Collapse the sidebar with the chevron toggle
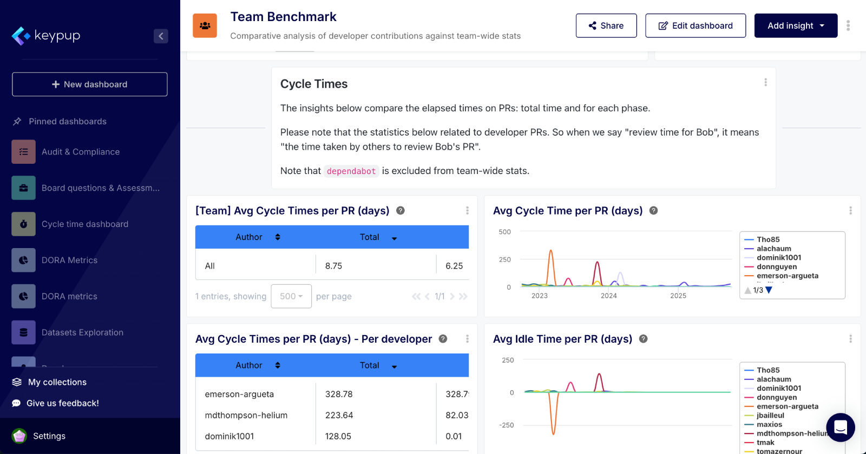Viewport: 866px width, 454px height. [161, 36]
